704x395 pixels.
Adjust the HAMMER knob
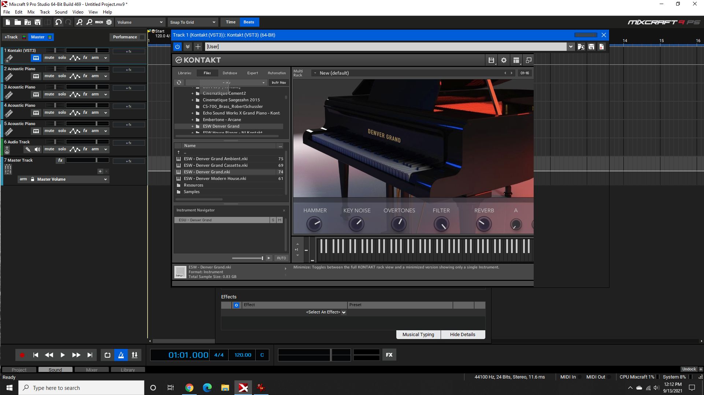click(x=314, y=224)
